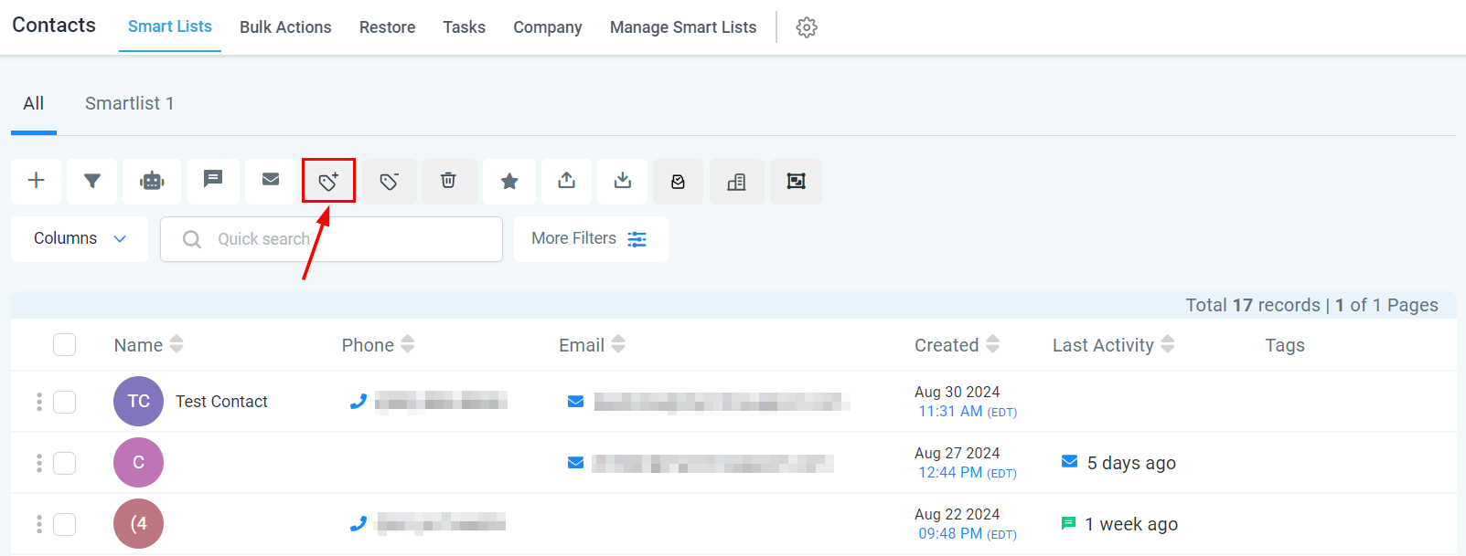Click email icon in Test Contact row
This screenshot has height=556, width=1466.
[x=575, y=401]
